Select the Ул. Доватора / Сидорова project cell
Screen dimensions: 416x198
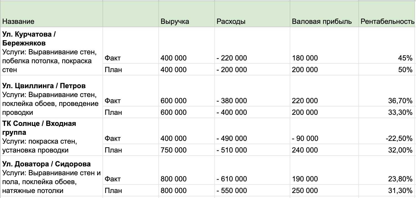(51, 177)
